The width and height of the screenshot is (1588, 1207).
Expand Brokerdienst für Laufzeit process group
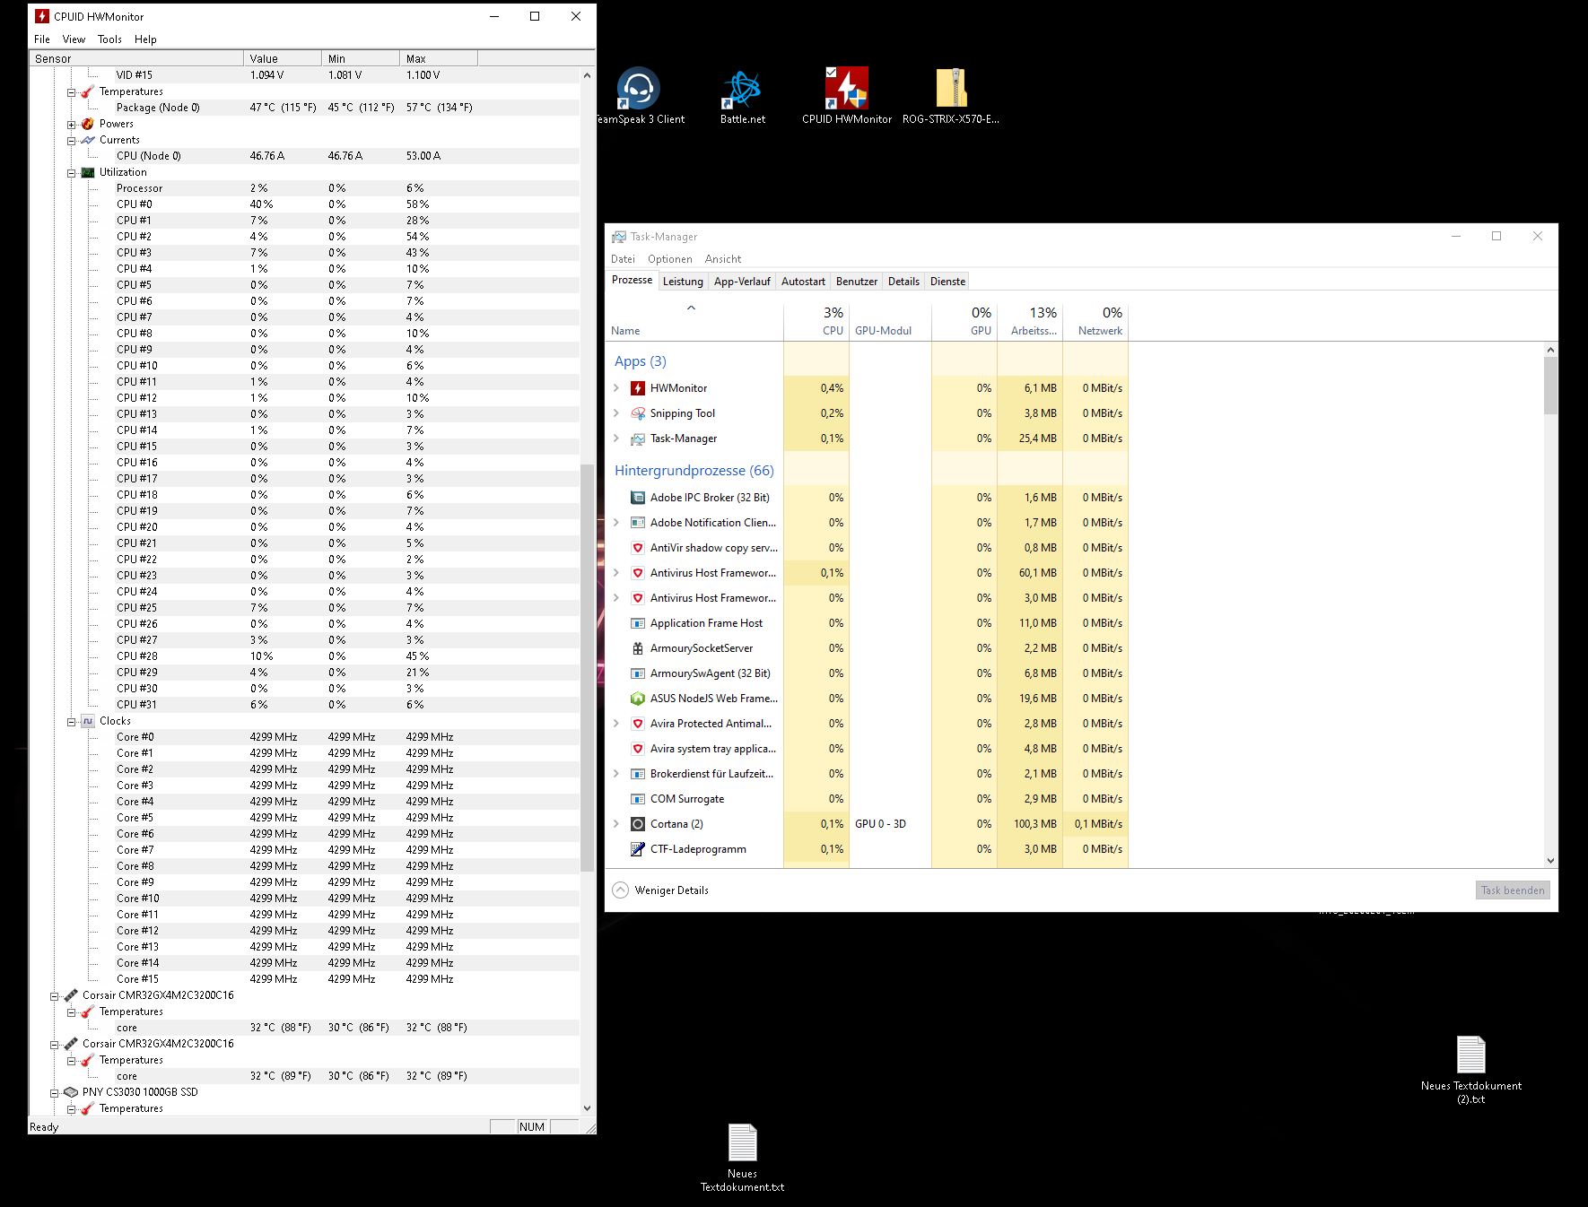click(616, 774)
